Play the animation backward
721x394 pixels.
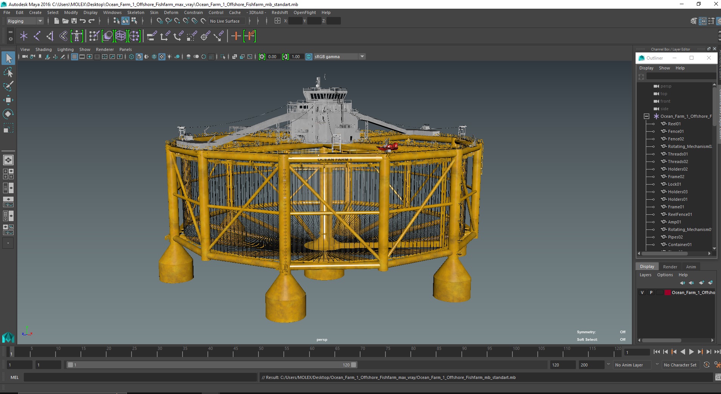pos(682,352)
